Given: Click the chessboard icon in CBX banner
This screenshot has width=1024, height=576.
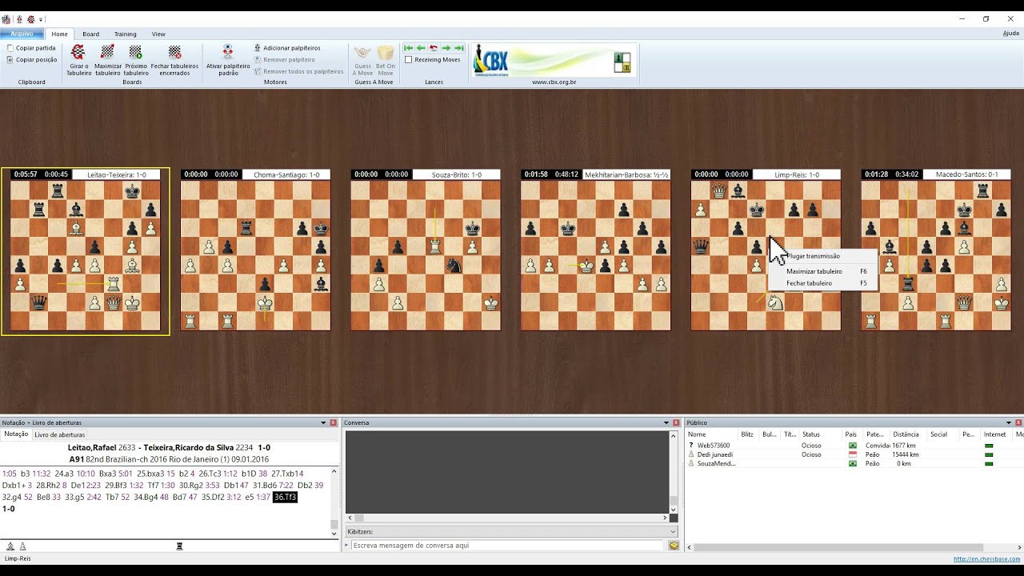Looking at the screenshot, I should 622,62.
